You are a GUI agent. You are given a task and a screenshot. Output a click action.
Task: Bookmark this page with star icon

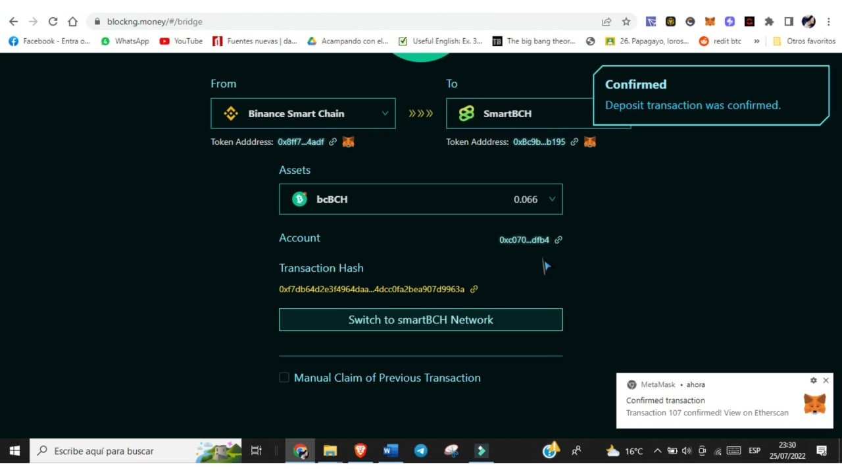626,22
